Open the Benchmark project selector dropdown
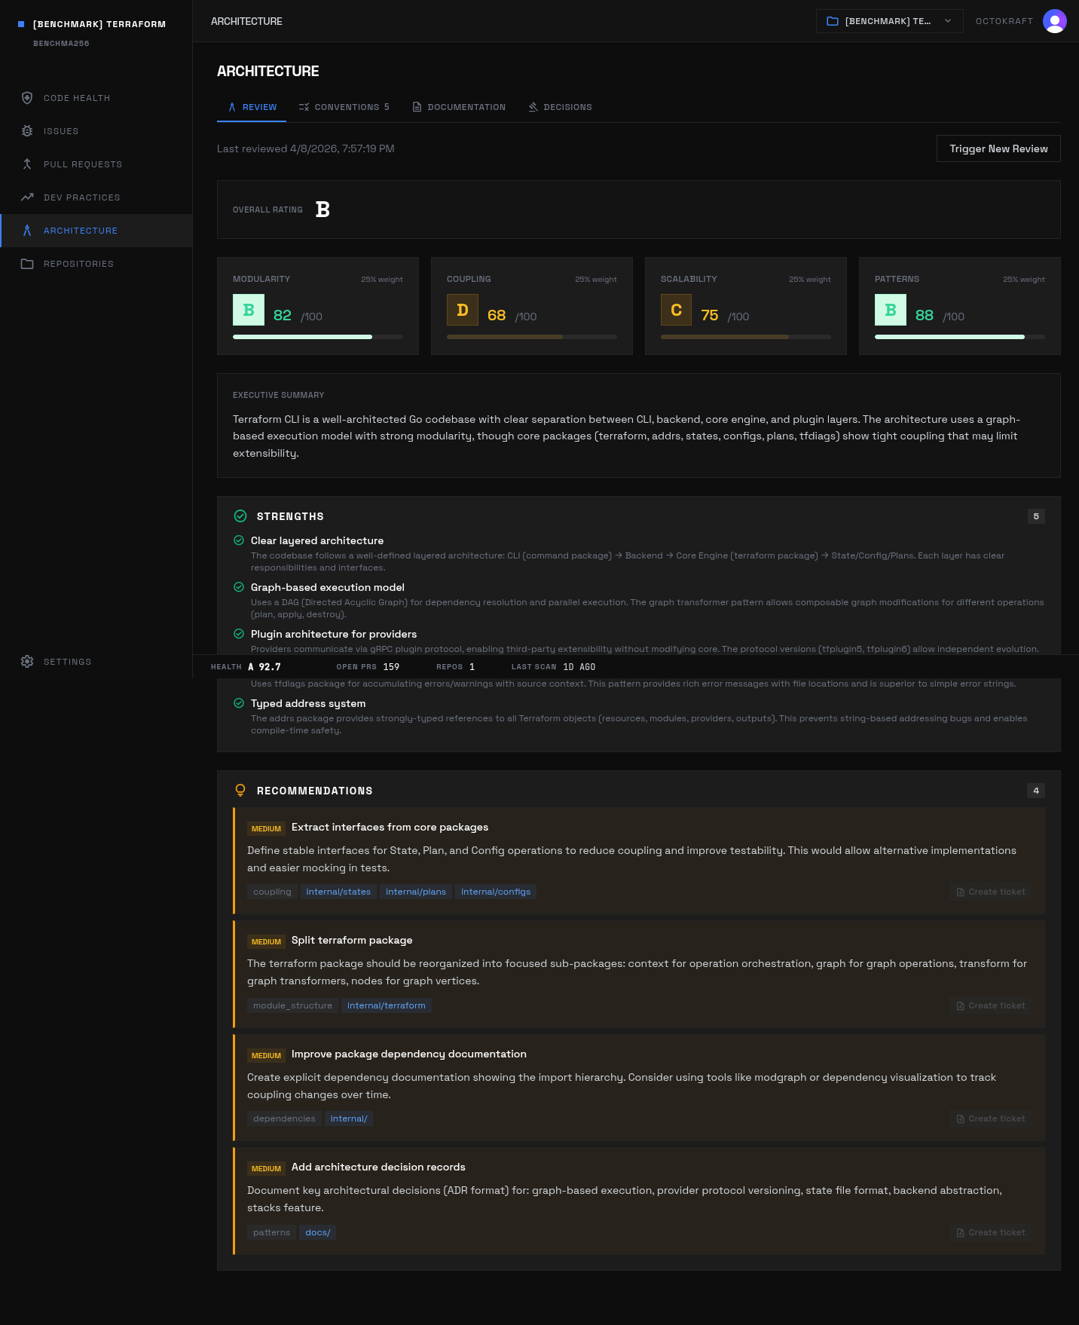1079x1325 pixels. [x=889, y=21]
